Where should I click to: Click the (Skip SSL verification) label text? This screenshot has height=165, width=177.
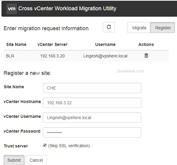[x=69, y=146]
